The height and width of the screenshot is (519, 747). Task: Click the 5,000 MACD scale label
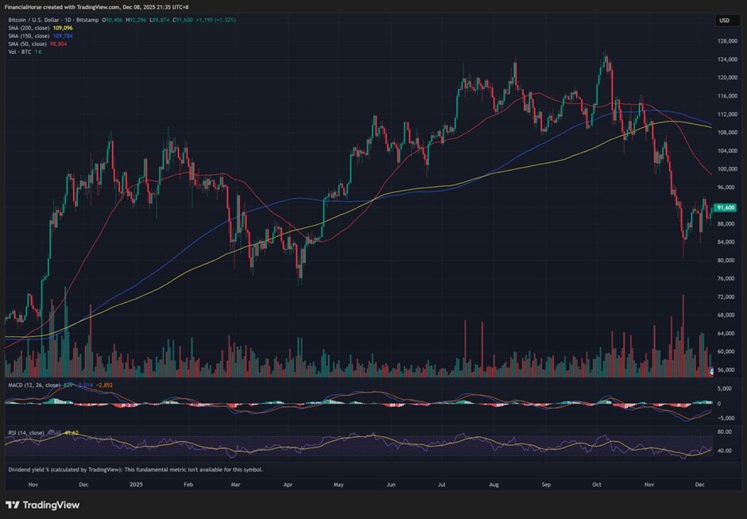(726, 389)
